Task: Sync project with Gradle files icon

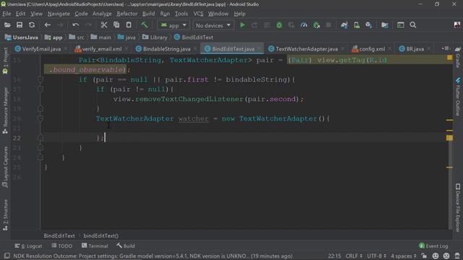Action: pyautogui.click(x=344, y=25)
